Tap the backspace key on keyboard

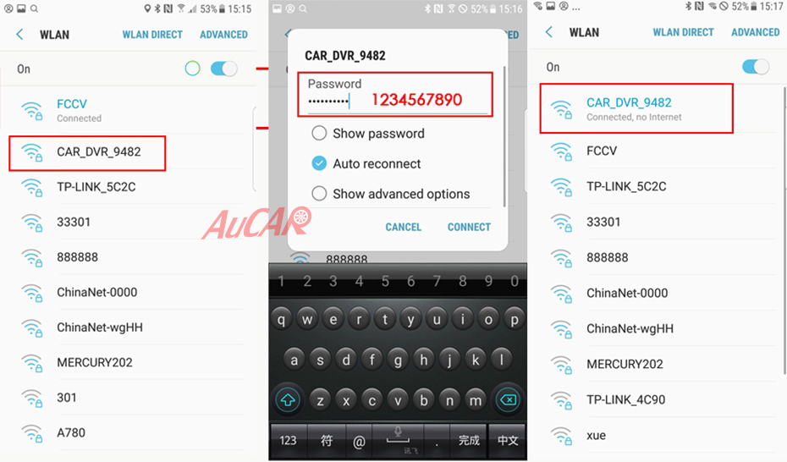508,399
